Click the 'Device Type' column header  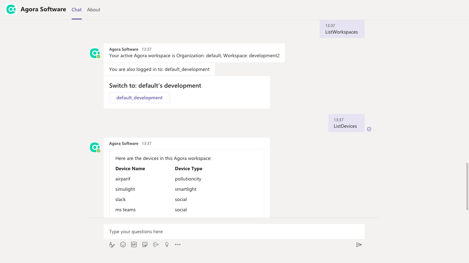188,168
